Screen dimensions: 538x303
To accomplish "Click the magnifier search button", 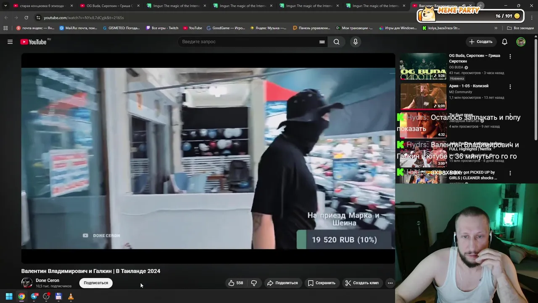I will (336, 42).
